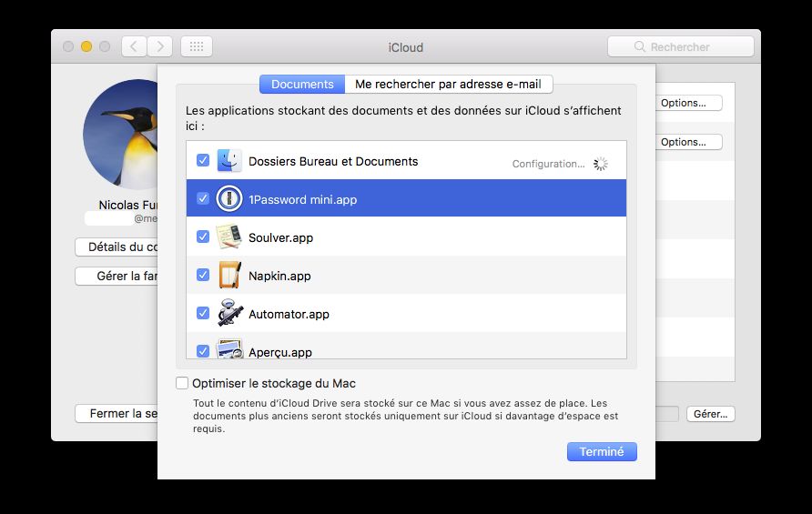Switch to the Documents tab
Image resolution: width=812 pixels, height=514 pixels.
pyautogui.click(x=302, y=84)
